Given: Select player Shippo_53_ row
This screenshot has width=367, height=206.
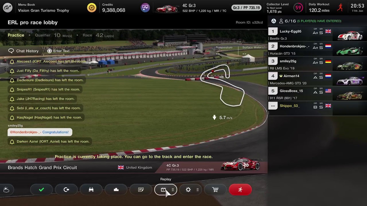Looking at the screenshot, I should coord(317,109).
